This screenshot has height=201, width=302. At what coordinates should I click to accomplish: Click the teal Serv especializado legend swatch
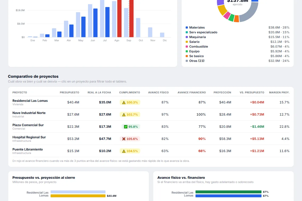click(x=187, y=32)
